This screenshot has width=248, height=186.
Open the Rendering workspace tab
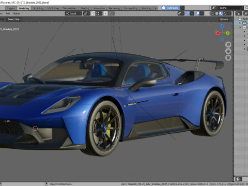click(114, 8)
